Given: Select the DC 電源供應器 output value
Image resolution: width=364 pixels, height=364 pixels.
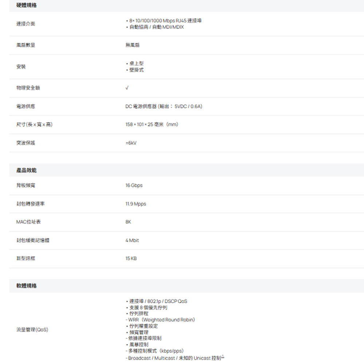Looking at the screenshot, I should coord(164,106).
